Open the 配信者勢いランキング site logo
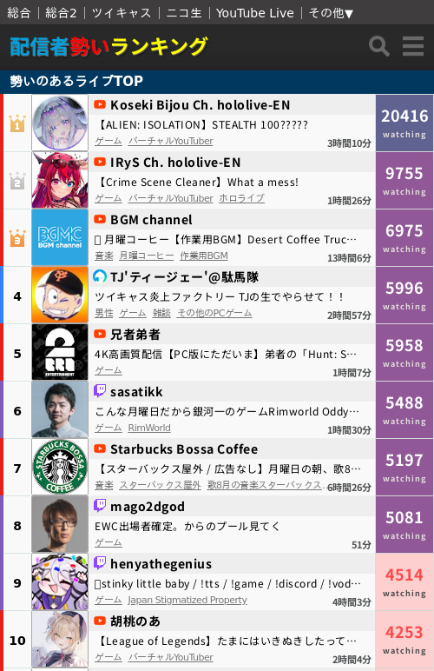 pos(108,47)
